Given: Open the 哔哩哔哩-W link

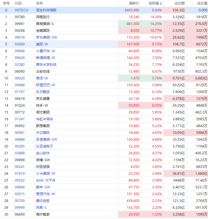Looking at the screenshot, I should 45,58.
